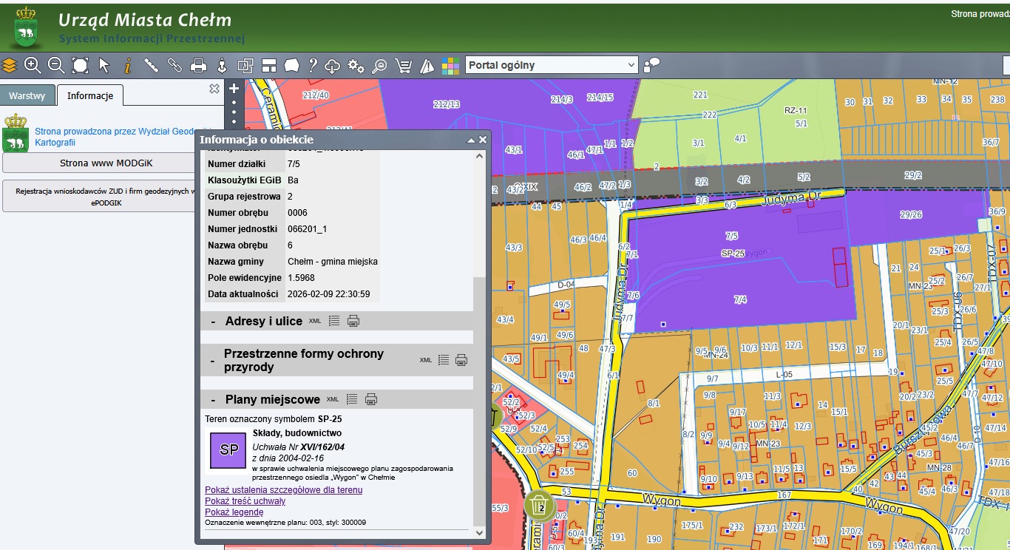
Task: Click the zoom out magnifier tool
Action: pyautogui.click(x=56, y=65)
